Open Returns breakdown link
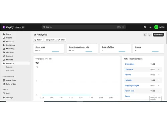This screenshot has width=167, height=125. coord(128,75)
